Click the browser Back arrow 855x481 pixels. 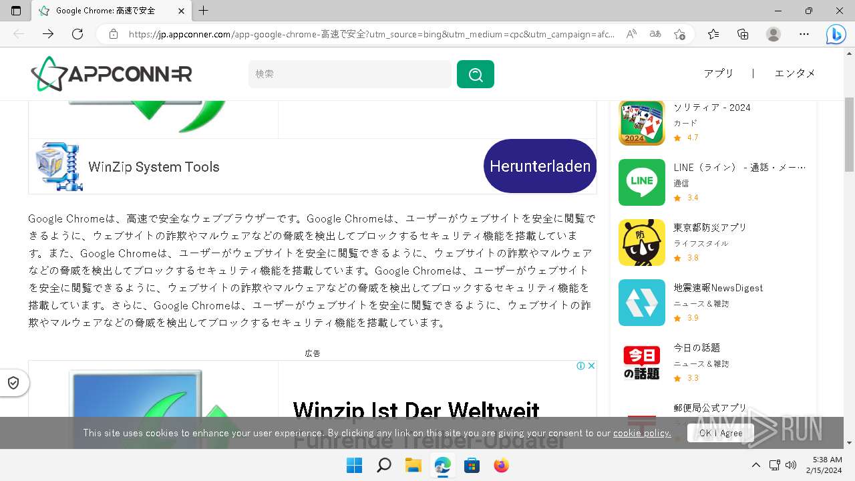[19, 34]
